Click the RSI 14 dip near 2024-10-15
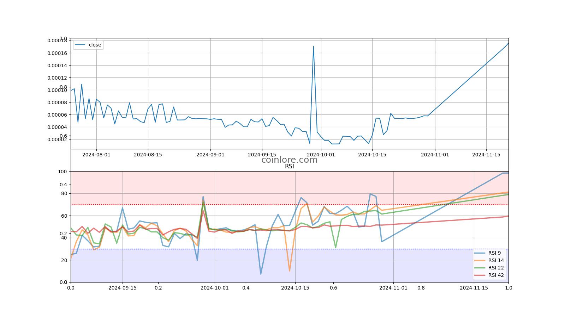The image size is (565, 317). [290, 271]
